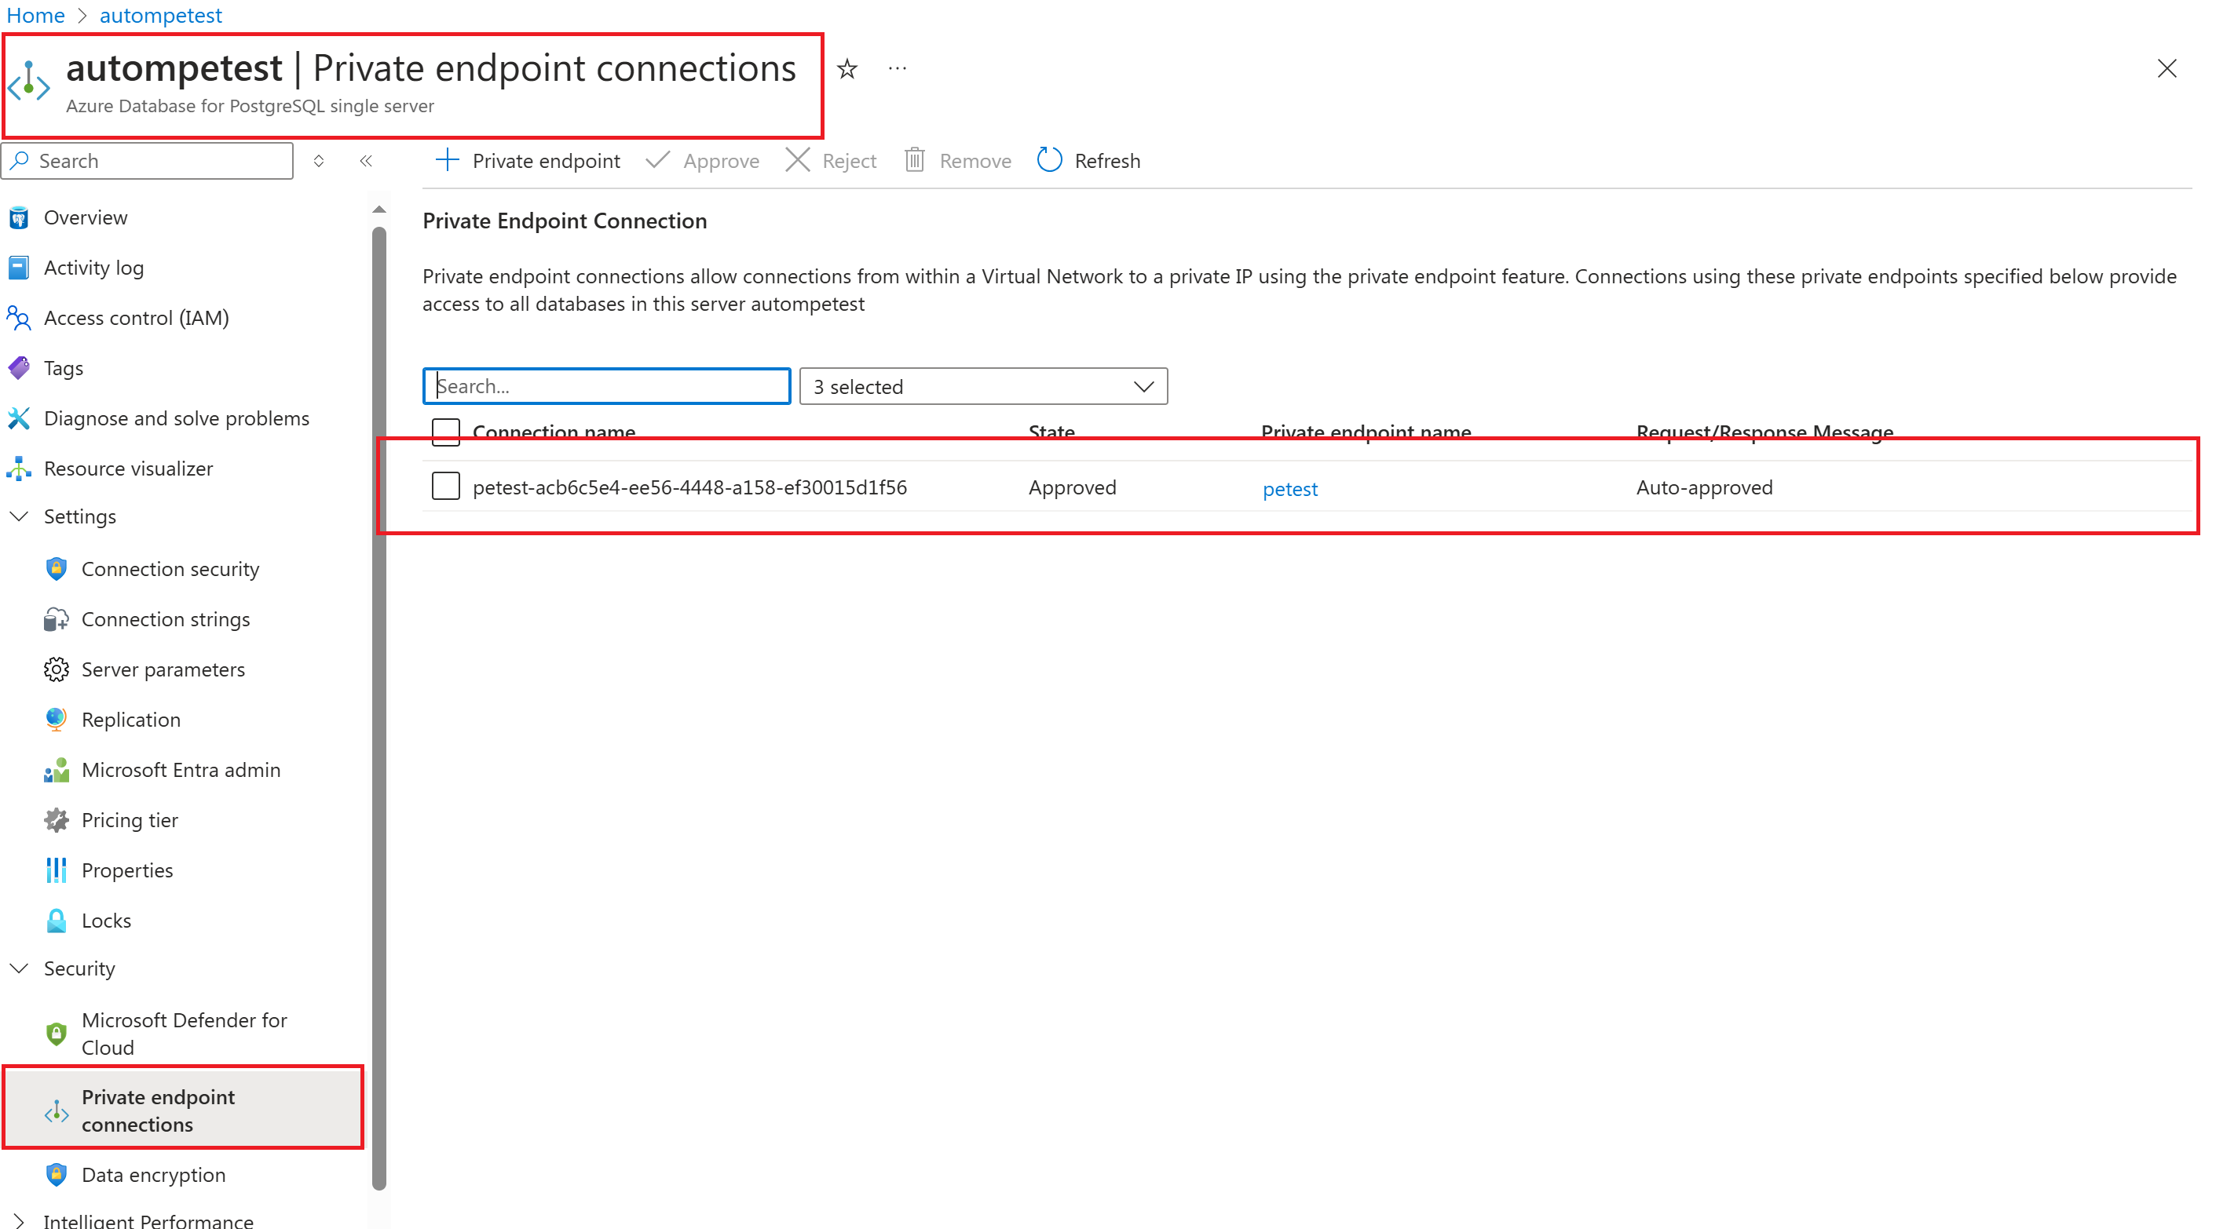
Task: Open Replication globe icon
Action: tap(56, 720)
